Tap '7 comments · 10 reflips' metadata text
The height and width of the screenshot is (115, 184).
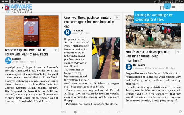point(164,68)
